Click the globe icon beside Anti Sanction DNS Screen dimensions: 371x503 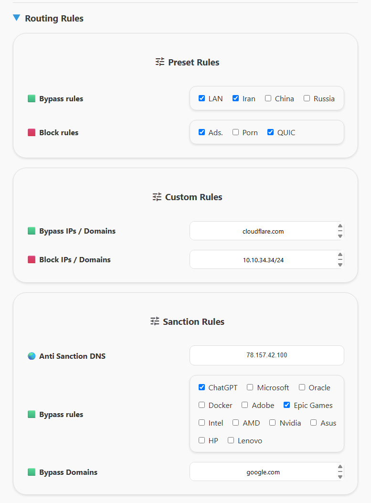(31, 356)
